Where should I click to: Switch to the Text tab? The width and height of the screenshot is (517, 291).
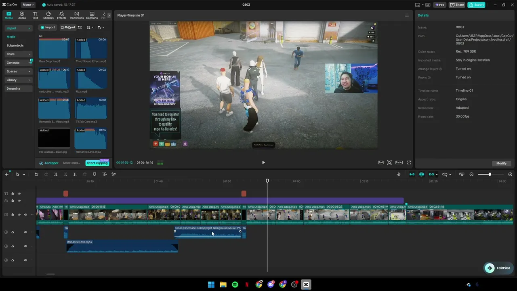(x=35, y=15)
